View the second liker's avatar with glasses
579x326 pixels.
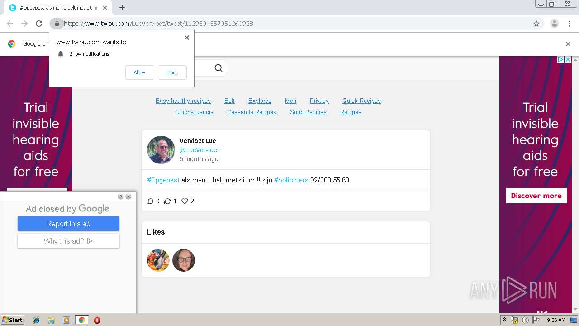tap(184, 260)
